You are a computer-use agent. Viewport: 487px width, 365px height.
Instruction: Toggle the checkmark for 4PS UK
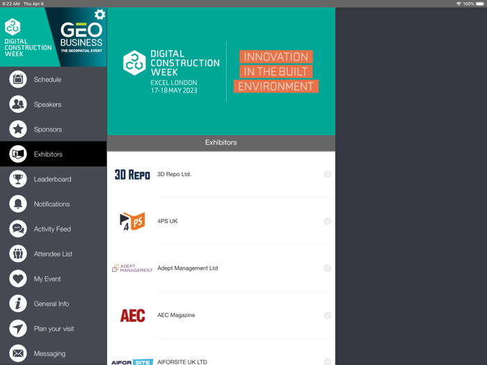coord(328,221)
